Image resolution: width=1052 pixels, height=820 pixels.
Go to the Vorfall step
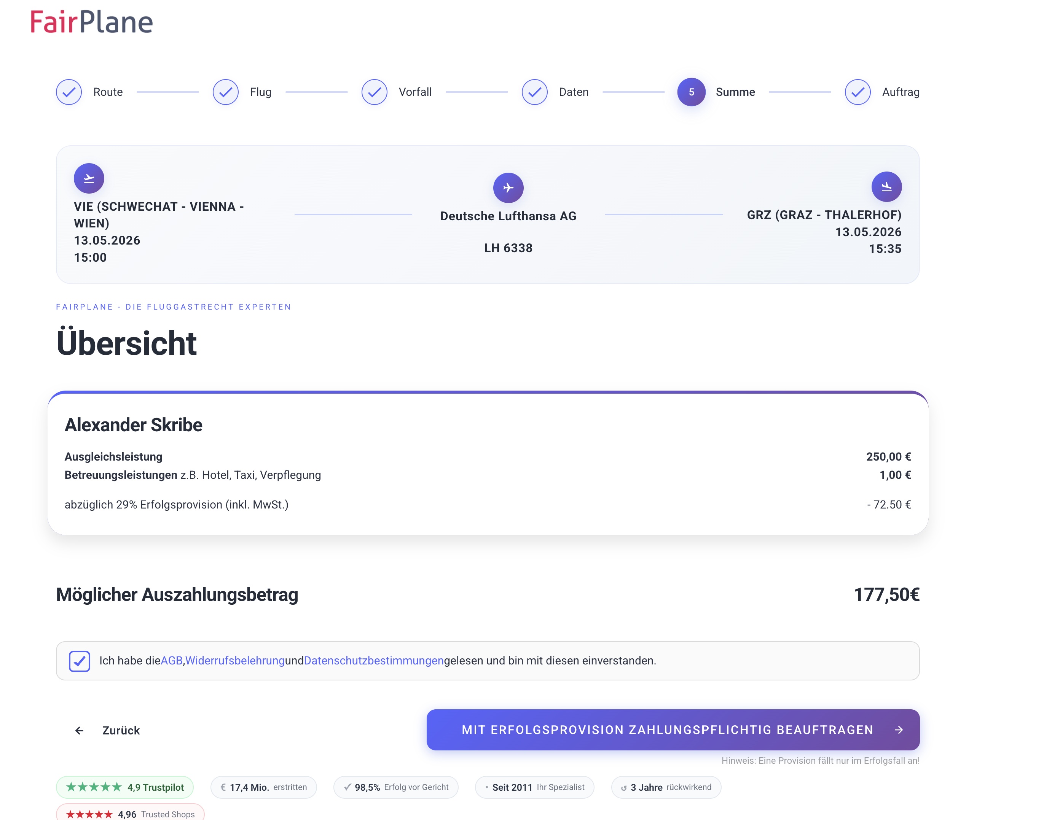click(x=415, y=92)
